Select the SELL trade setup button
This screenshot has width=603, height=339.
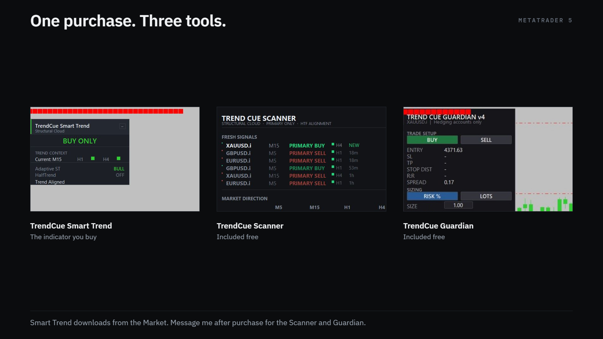[x=486, y=140]
